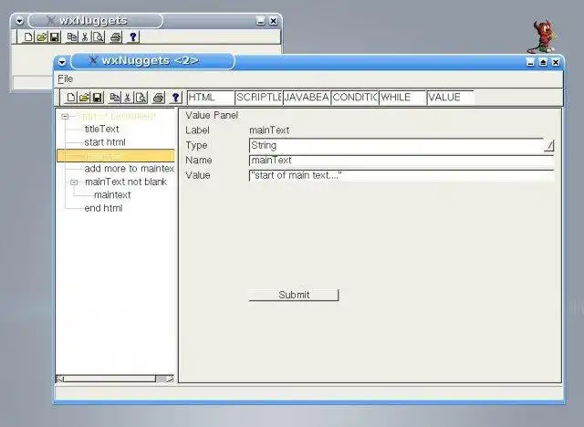Open the File menu

tap(65, 79)
